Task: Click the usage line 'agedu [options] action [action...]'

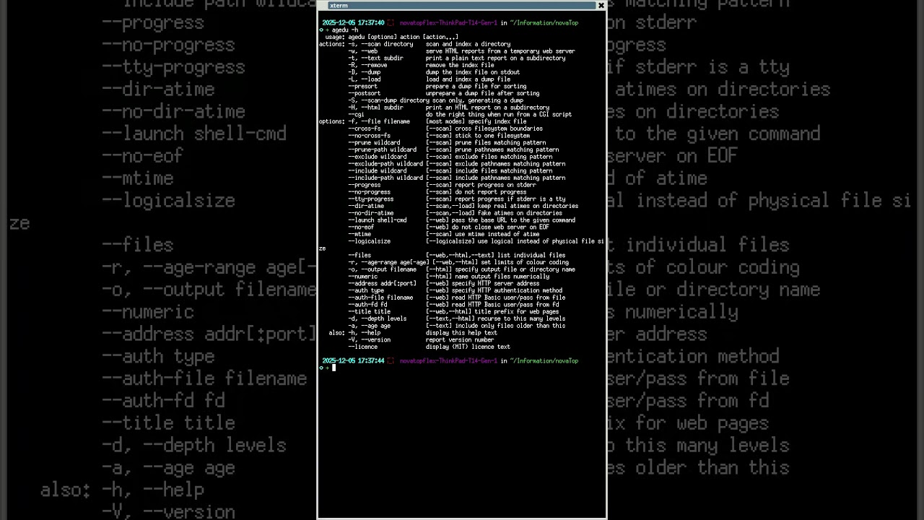Action: tap(403, 37)
